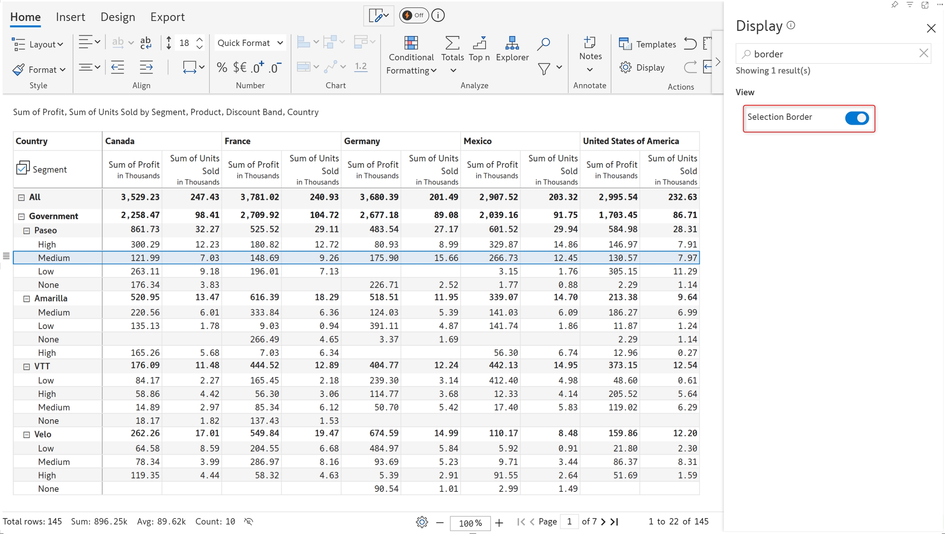
Task: Click the percent number format icon
Action: (x=222, y=67)
